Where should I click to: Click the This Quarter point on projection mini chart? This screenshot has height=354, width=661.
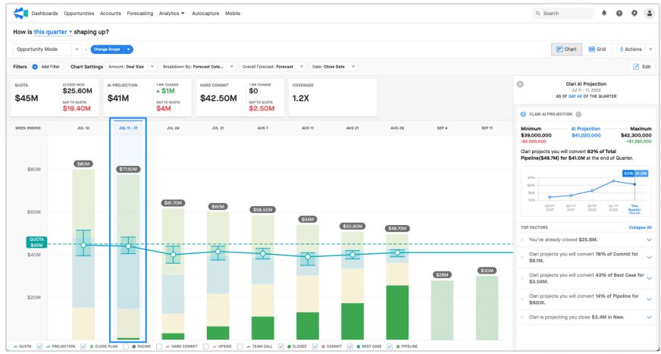tap(634, 184)
